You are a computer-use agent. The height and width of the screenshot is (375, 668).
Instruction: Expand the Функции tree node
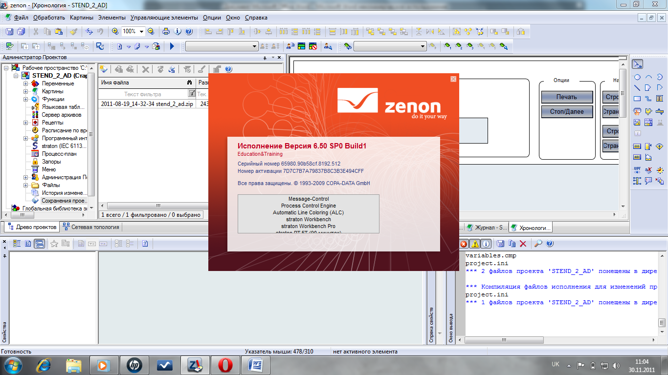pos(25,99)
